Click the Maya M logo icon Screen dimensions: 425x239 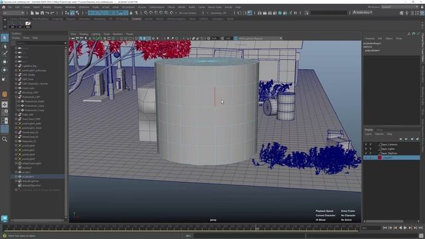click(5, 218)
